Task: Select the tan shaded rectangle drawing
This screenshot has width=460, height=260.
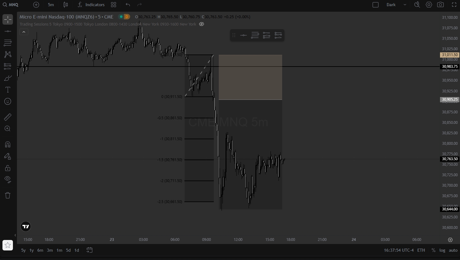Action: pos(250,77)
